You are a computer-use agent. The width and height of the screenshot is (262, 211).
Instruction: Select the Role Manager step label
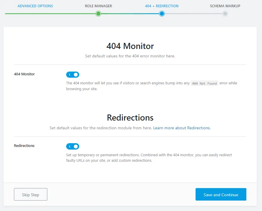[98, 6]
